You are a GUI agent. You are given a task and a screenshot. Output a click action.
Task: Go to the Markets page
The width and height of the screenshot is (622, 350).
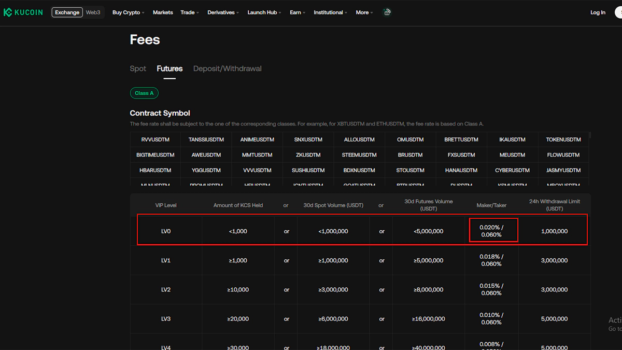(x=163, y=12)
